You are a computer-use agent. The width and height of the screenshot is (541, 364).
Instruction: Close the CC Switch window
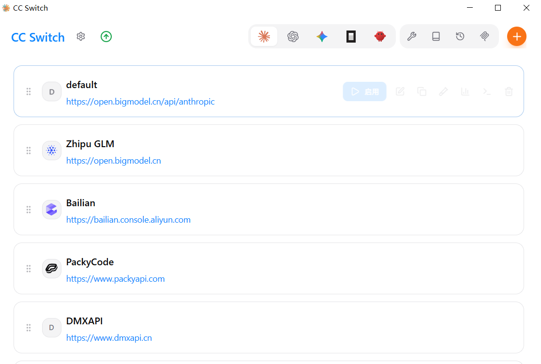526,8
